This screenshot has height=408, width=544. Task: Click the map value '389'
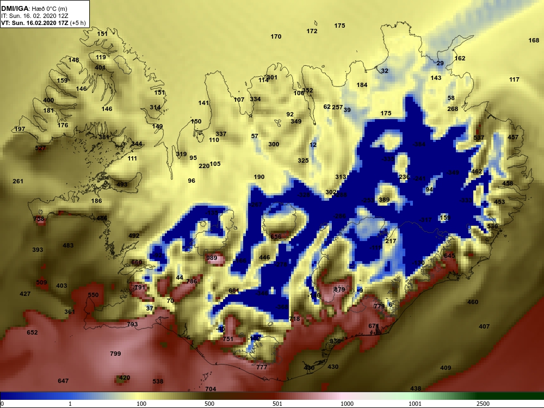point(385,200)
